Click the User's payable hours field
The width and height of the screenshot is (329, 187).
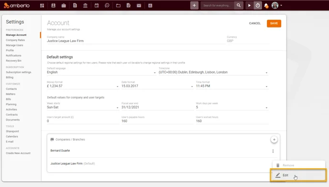point(157,121)
